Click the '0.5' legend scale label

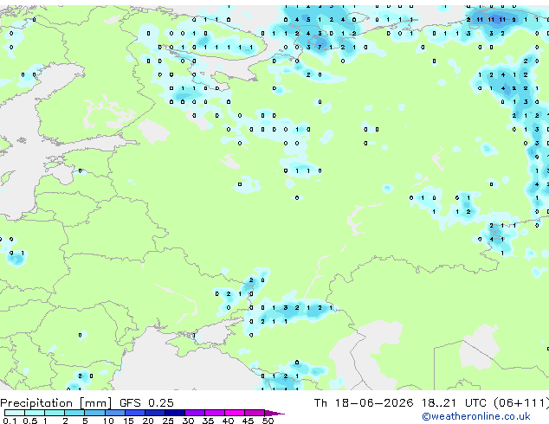coord(29,421)
